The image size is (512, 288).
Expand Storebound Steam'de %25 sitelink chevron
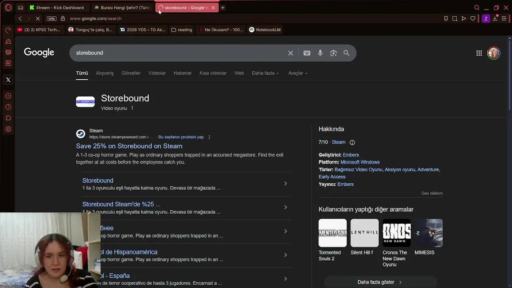click(285, 207)
